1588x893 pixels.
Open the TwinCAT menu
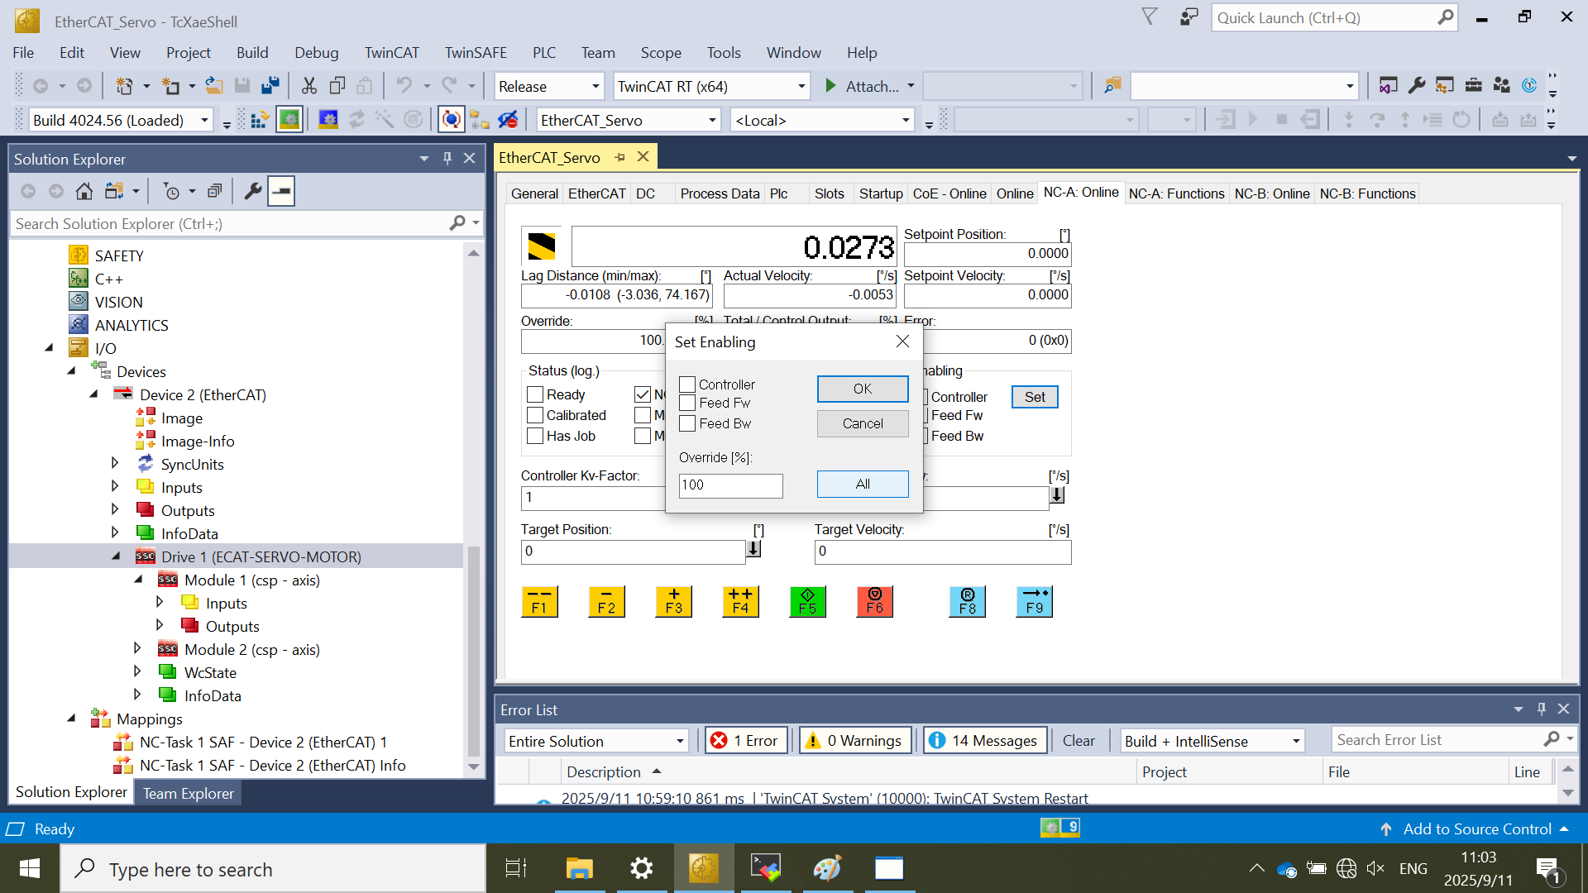[391, 53]
